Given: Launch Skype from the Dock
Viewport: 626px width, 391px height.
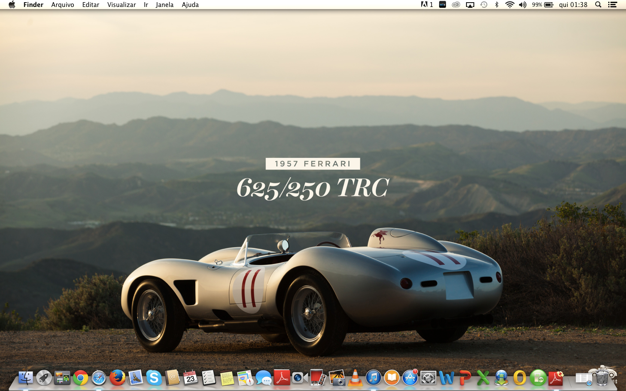Looking at the screenshot, I should pos(154,378).
